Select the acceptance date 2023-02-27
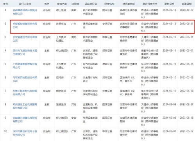 coord(186,104)
